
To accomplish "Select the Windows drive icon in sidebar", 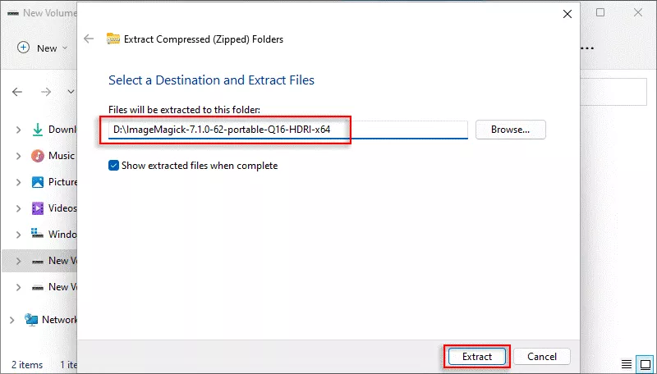I will point(37,234).
